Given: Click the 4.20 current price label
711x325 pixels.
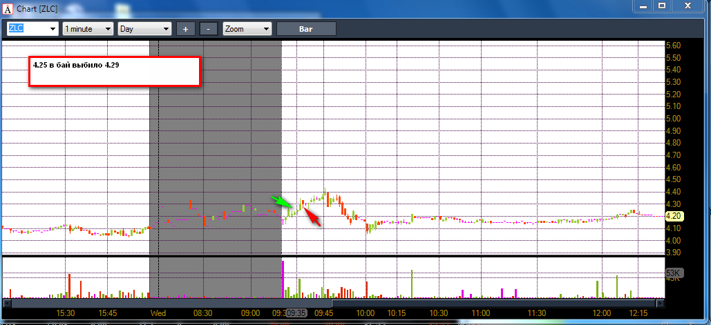Looking at the screenshot, I should point(673,216).
